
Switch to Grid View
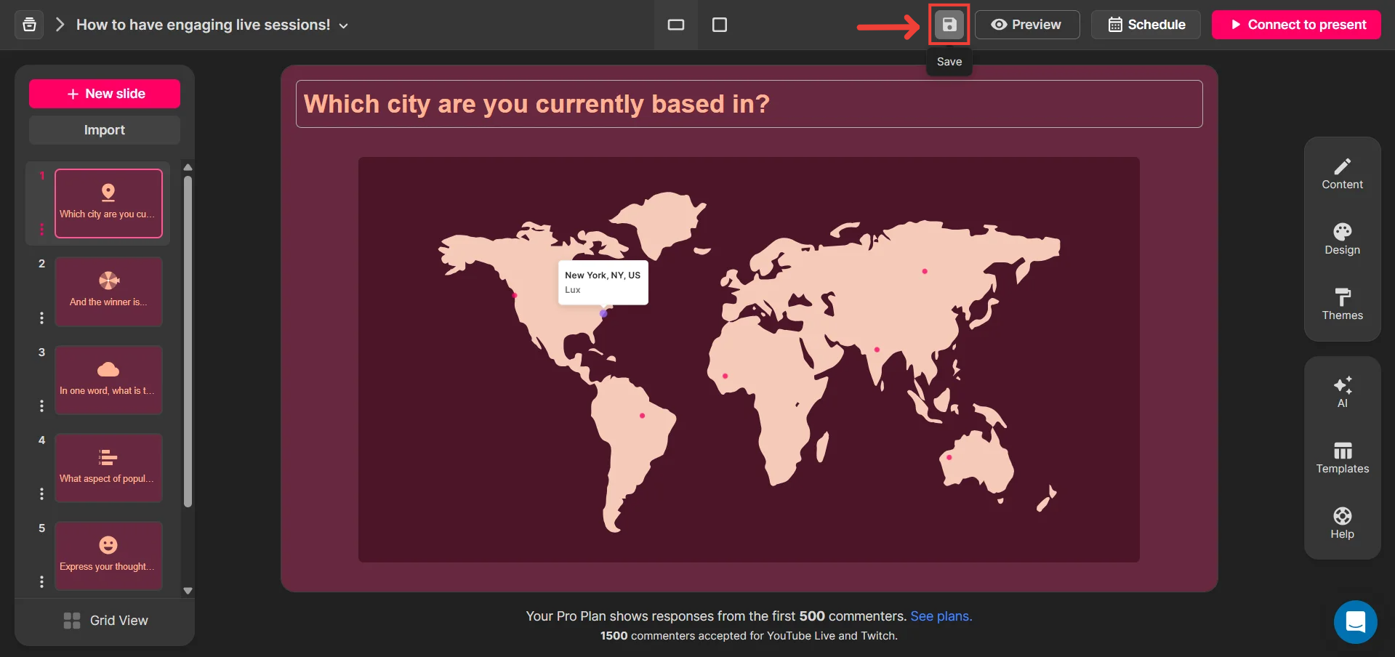pos(105,621)
